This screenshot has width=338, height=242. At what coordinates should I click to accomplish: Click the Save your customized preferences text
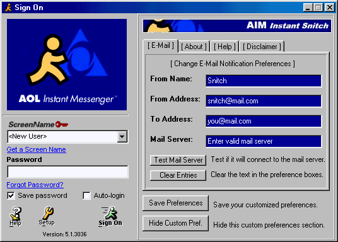(265, 205)
